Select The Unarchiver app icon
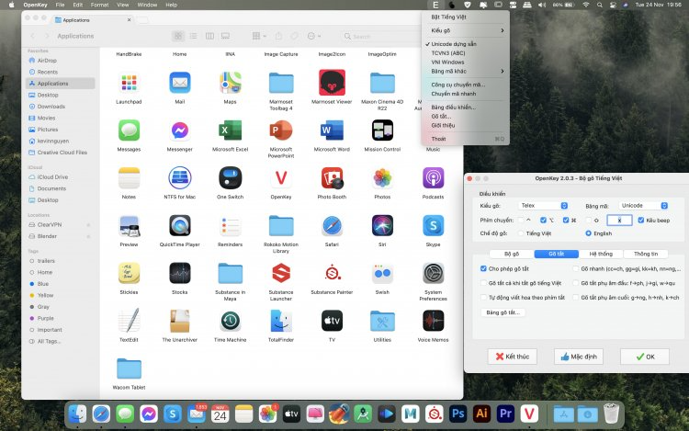The width and height of the screenshot is (689, 431). 180,321
